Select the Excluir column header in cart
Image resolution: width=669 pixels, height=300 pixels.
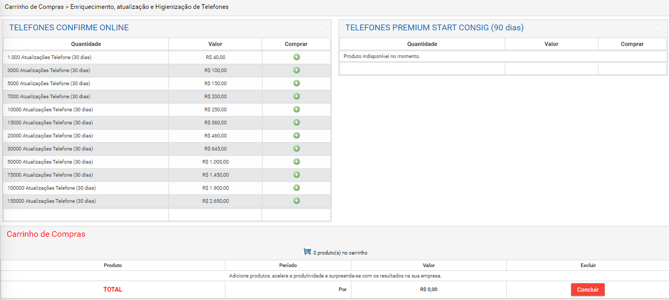point(588,266)
